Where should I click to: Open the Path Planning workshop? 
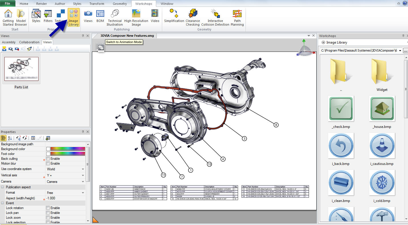tap(237, 18)
